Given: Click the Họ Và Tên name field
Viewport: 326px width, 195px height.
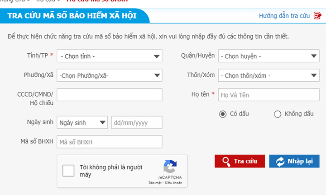Looking at the screenshot, I should coord(268,95).
